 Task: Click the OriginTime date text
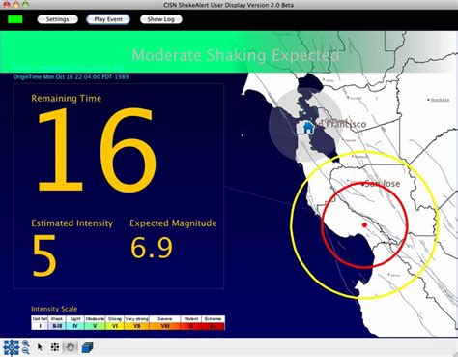coord(71,77)
